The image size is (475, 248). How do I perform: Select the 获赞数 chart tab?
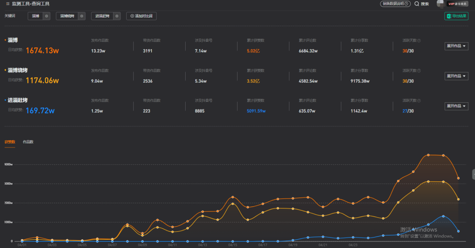[x=10, y=142]
